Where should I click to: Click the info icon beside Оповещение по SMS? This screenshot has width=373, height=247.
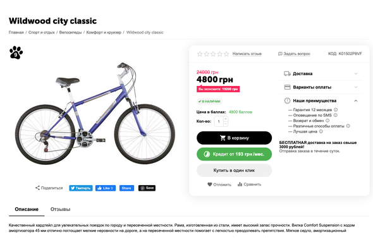pos(336,115)
